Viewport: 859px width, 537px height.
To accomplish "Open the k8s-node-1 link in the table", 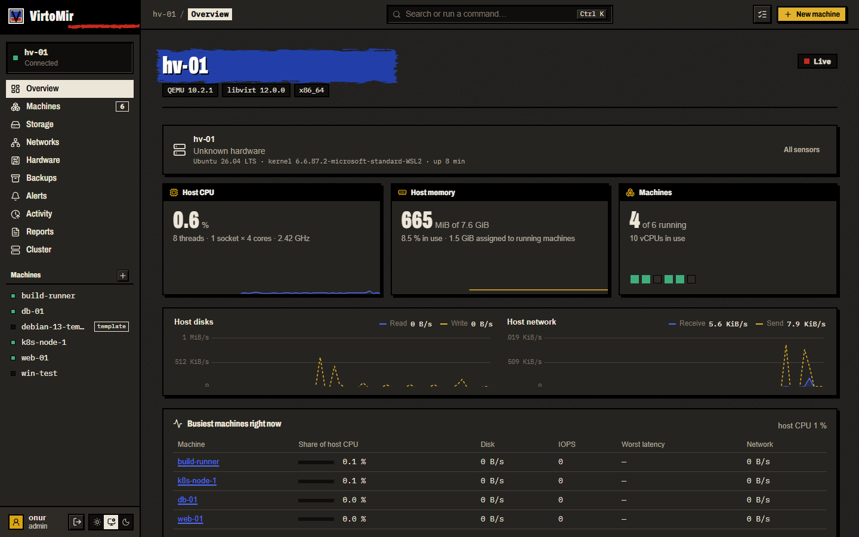I will point(197,481).
